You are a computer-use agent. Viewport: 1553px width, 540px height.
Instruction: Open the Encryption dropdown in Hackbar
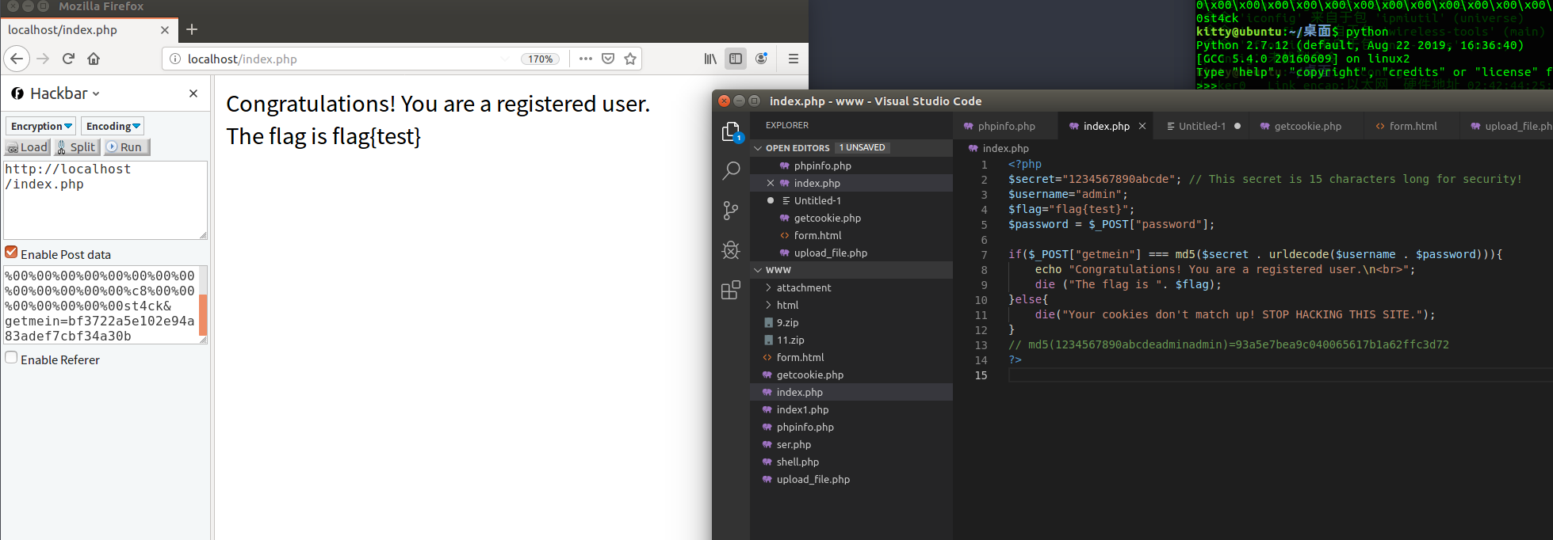pos(41,126)
